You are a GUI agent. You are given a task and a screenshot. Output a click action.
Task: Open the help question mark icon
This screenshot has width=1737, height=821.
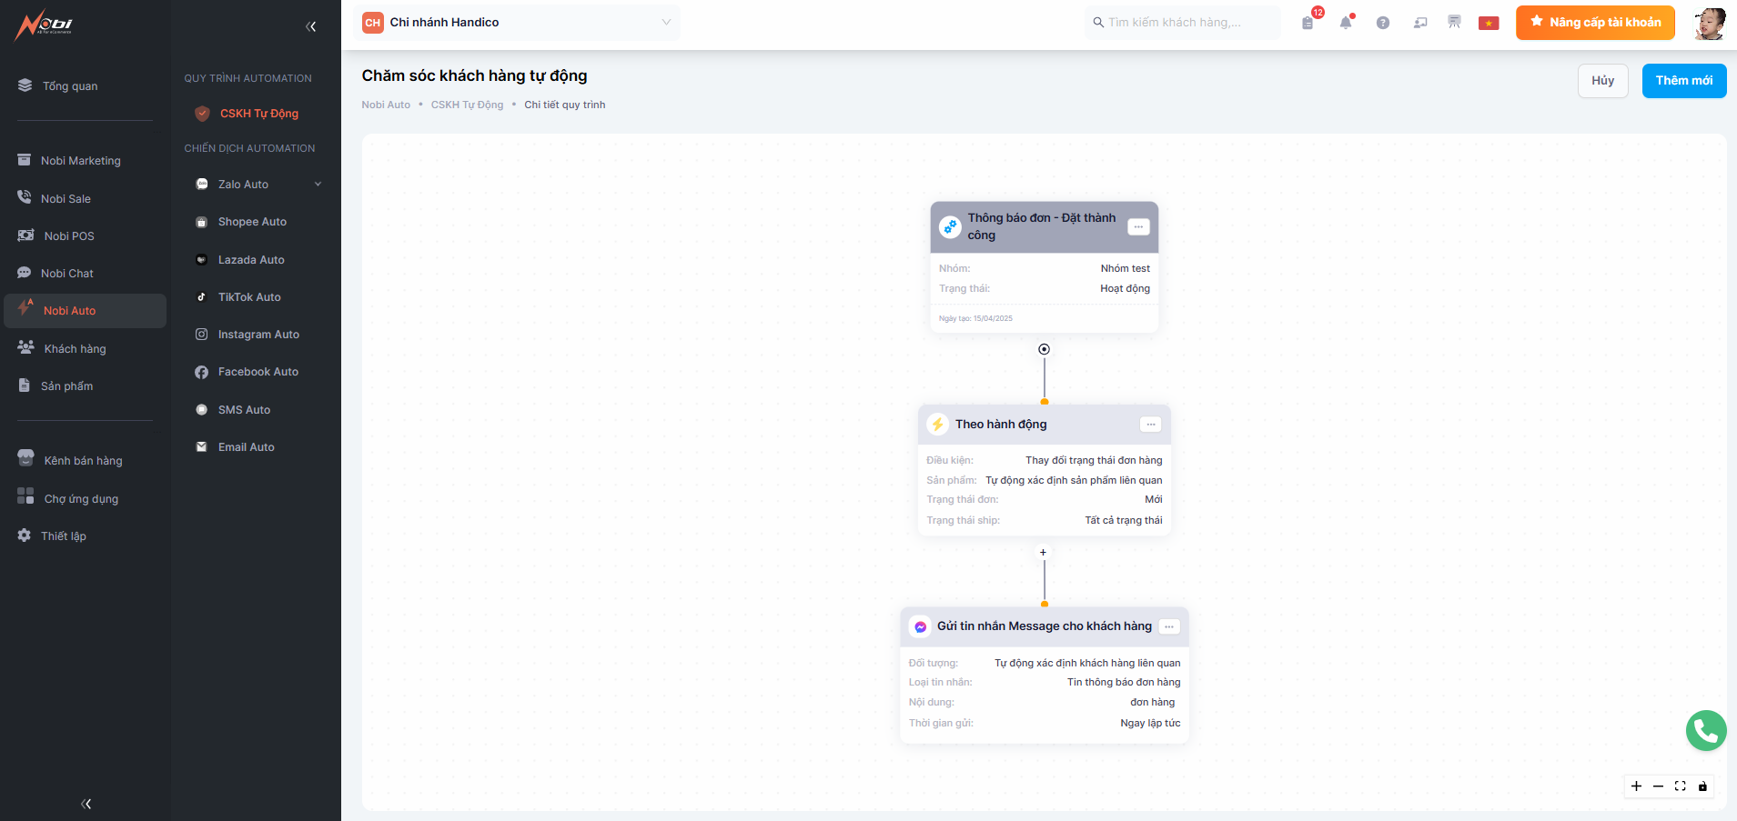[1382, 23]
